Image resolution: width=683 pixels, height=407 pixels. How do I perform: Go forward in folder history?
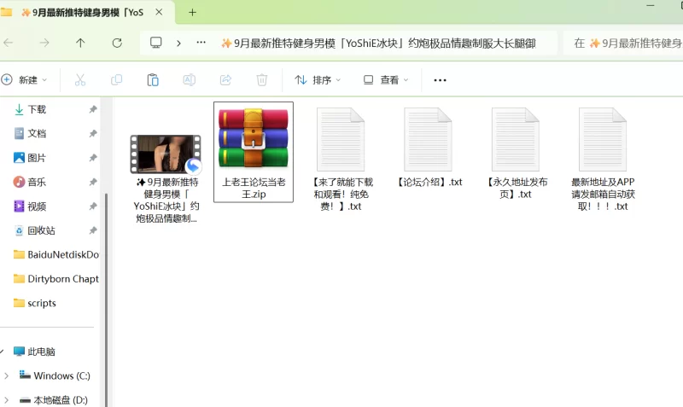pyautogui.click(x=44, y=43)
